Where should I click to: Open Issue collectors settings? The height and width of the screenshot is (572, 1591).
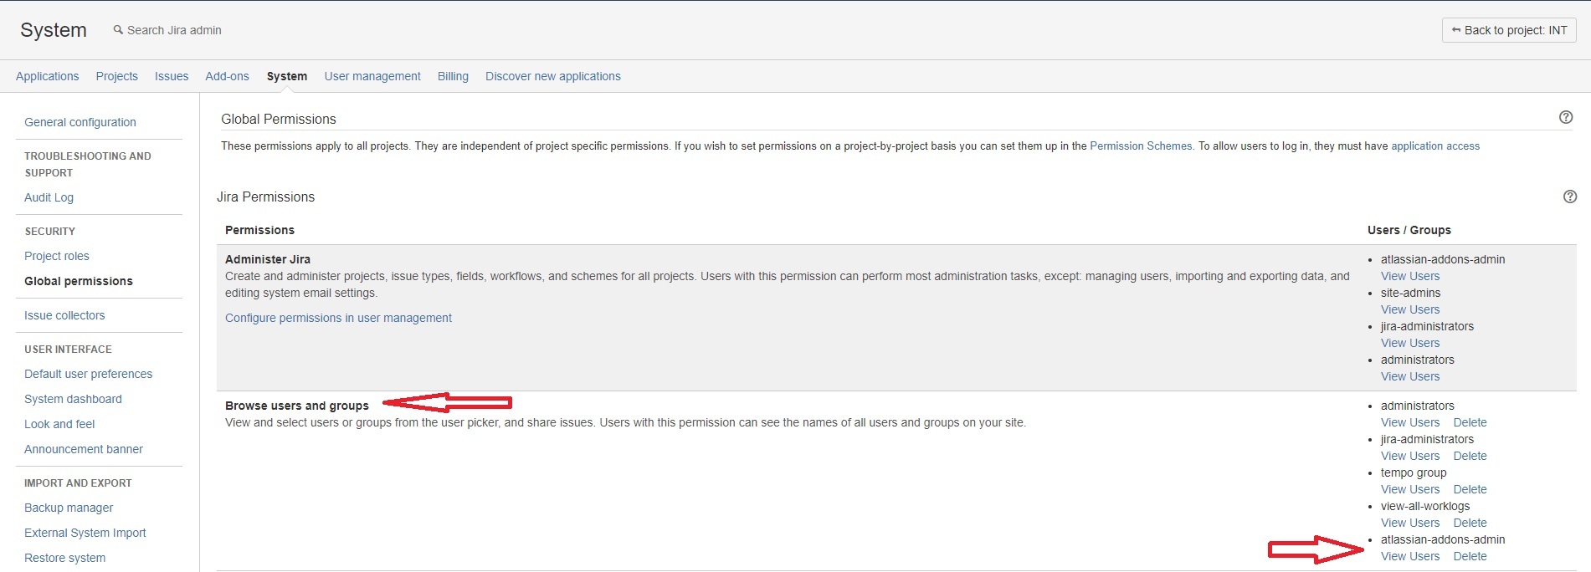(64, 315)
